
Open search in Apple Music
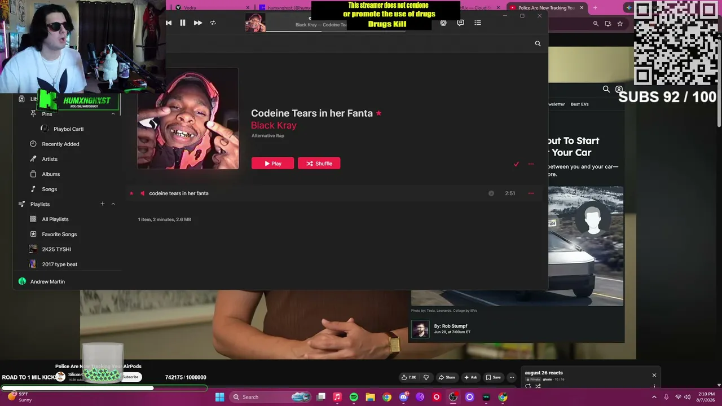538,43
